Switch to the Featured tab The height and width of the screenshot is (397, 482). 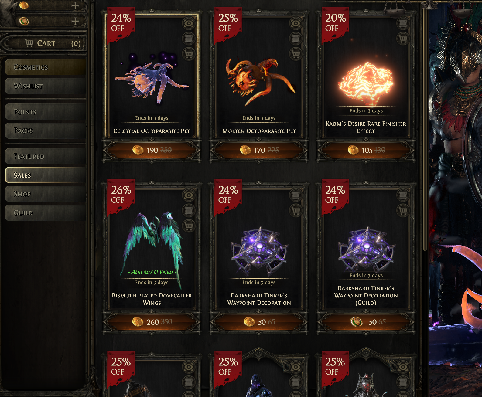tap(46, 156)
